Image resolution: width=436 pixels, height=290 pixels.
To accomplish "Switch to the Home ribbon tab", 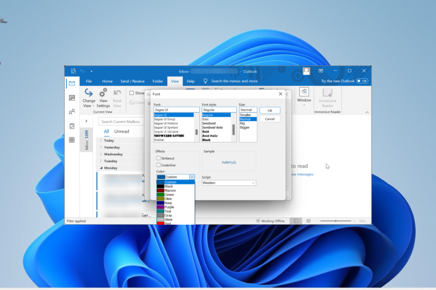I will (107, 81).
